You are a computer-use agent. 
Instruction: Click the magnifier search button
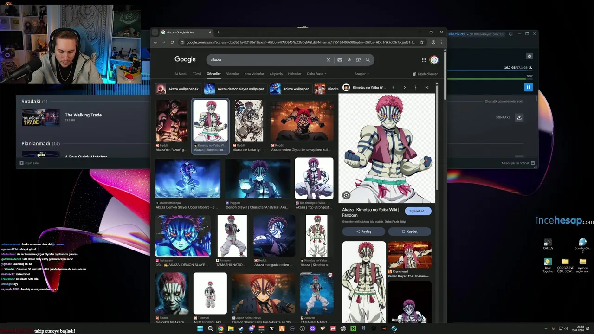click(x=368, y=60)
